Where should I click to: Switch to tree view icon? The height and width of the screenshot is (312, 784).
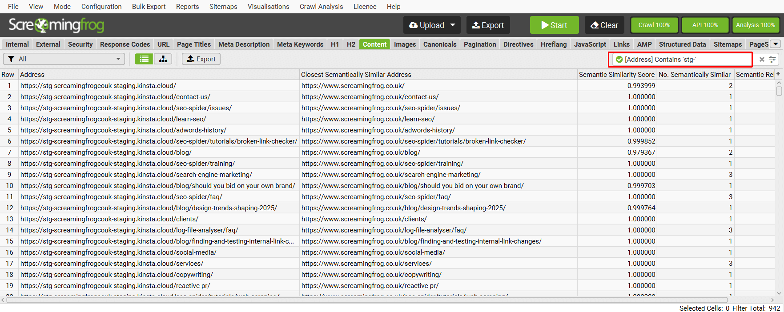click(163, 59)
